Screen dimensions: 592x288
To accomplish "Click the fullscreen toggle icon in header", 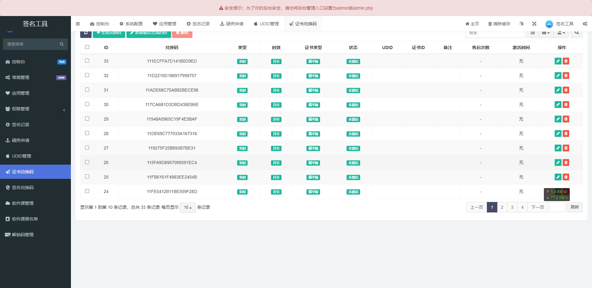I will click(x=534, y=24).
